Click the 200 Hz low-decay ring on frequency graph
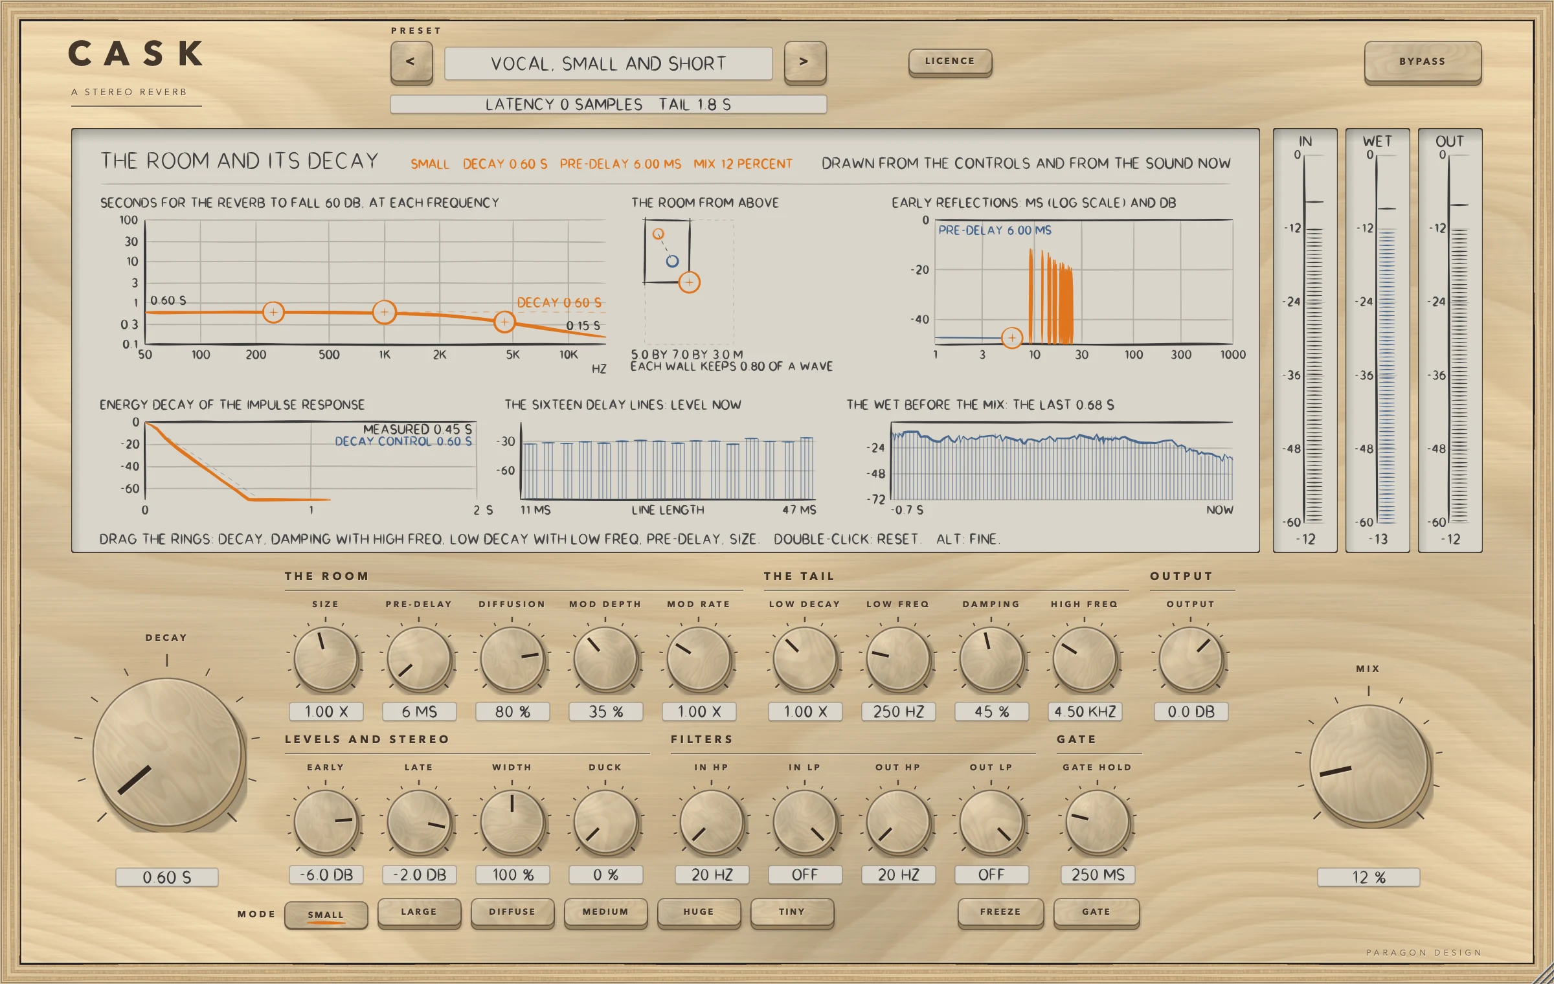1554x984 pixels. pyautogui.click(x=273, y=313)
